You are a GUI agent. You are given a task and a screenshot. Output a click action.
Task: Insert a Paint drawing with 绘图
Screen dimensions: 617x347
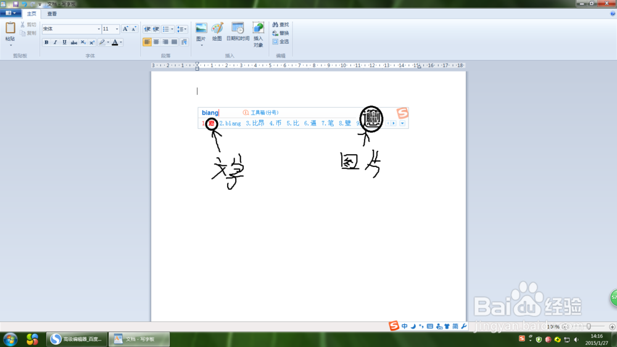[217, 31]
